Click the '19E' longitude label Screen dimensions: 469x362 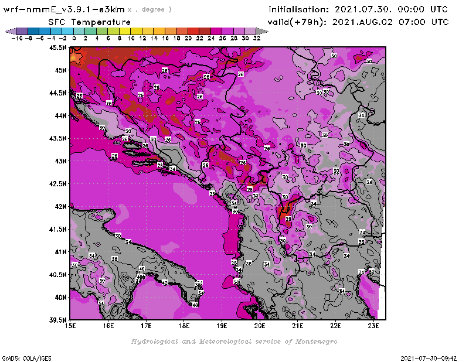pyautogui.click(x=222, y=326)
